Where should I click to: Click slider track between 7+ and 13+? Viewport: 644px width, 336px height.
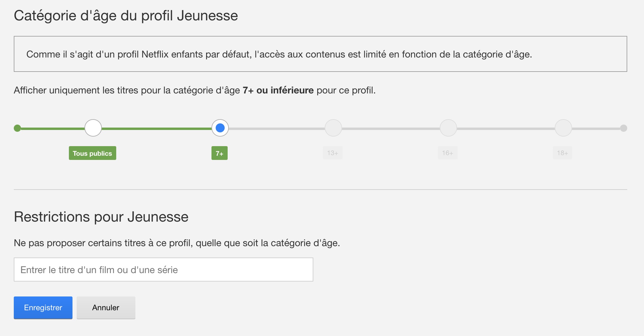pyautogui.click(x=277, y=128)
